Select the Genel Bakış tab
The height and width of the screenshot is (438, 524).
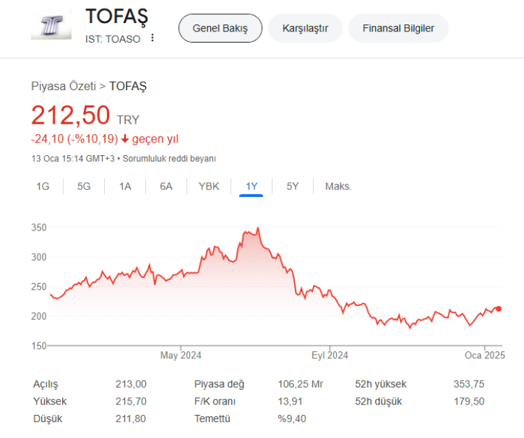pos(220,29)
